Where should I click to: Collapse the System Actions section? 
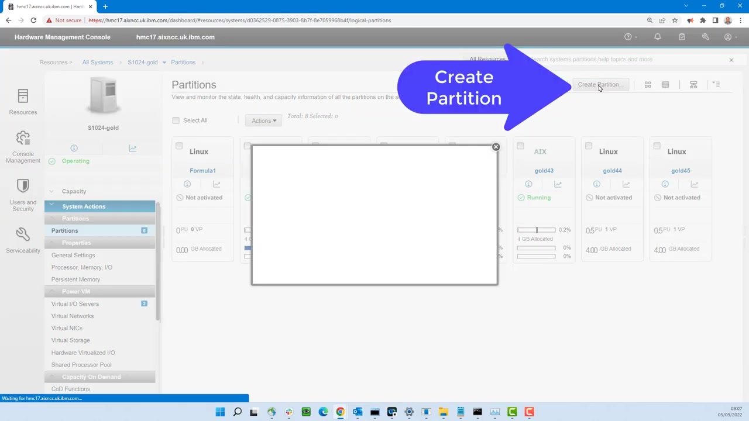(99, 206)
